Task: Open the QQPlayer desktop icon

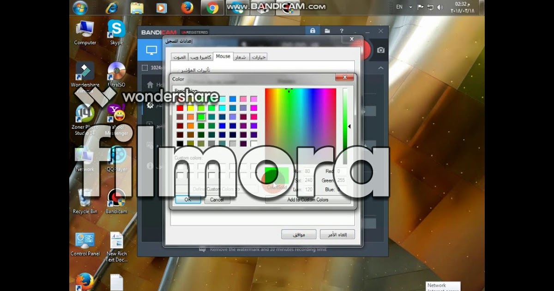Action: [x=116, y=159]
